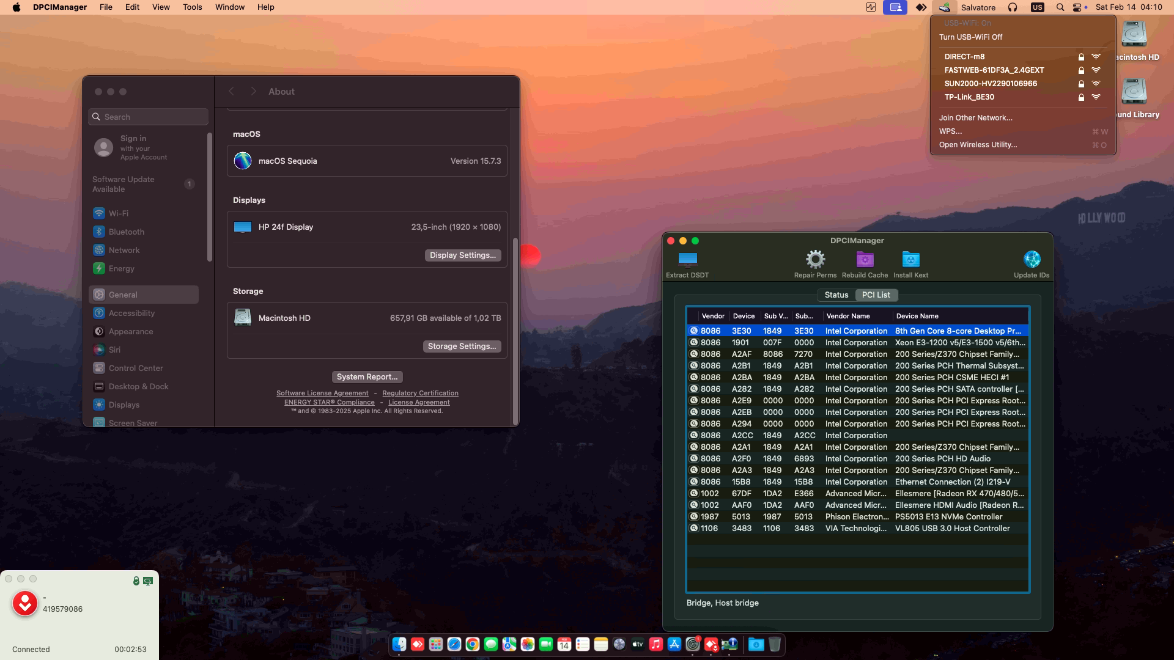Open App Store from the Dock
1174x660 pixels.
(x=674, y=644)
